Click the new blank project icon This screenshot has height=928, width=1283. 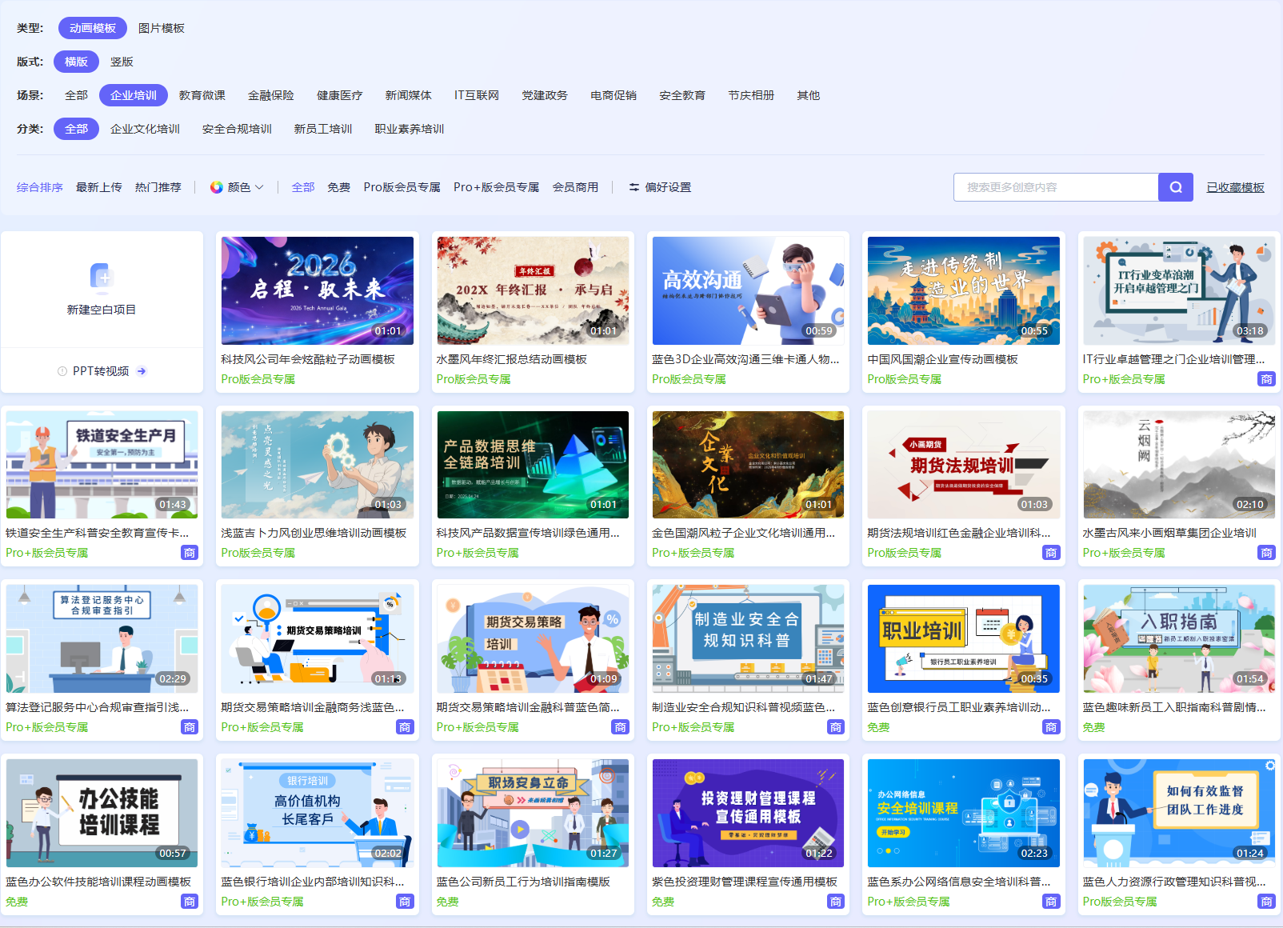(x=102, y=277)
